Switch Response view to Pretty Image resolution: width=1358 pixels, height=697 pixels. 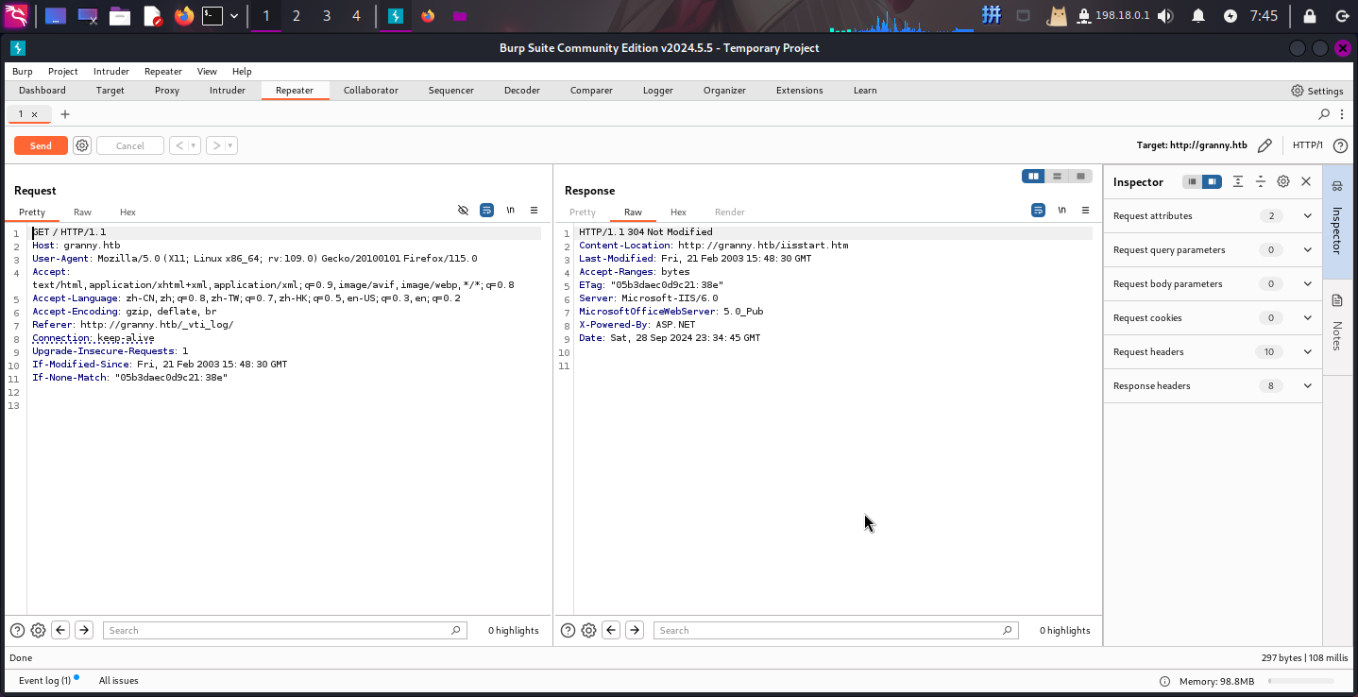tap(583, 212)
